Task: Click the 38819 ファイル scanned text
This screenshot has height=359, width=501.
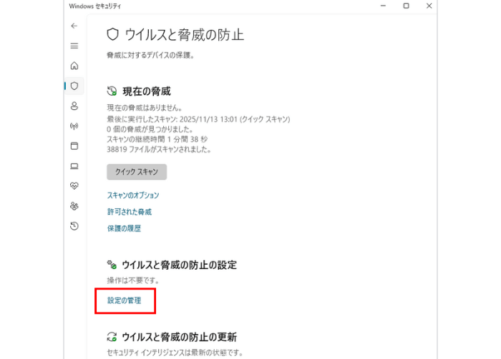Action: 159,149
